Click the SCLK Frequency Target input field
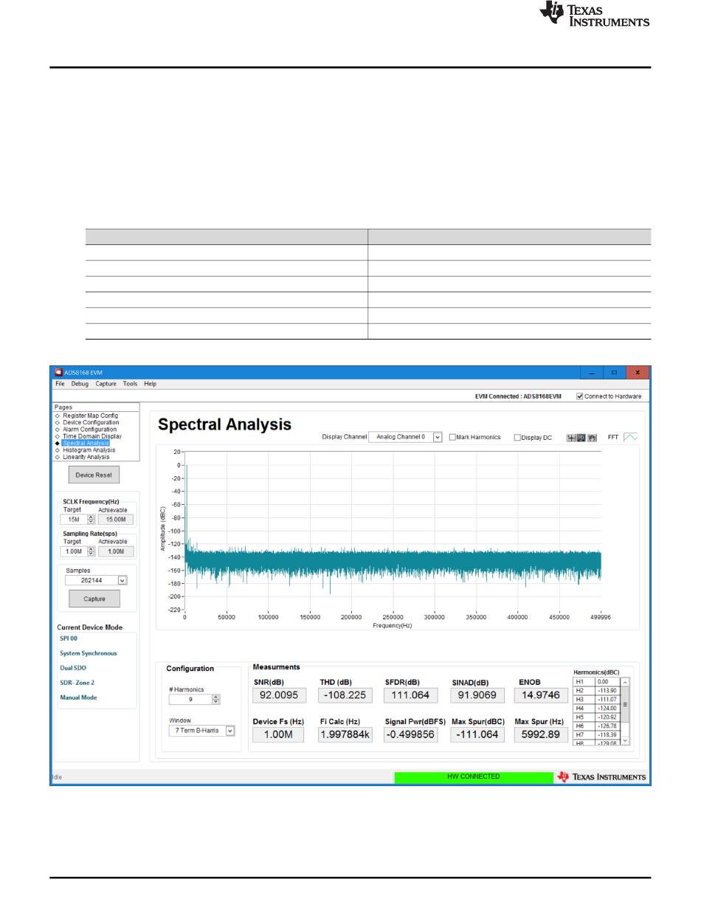The image size is (701, 916). point(73,519)
